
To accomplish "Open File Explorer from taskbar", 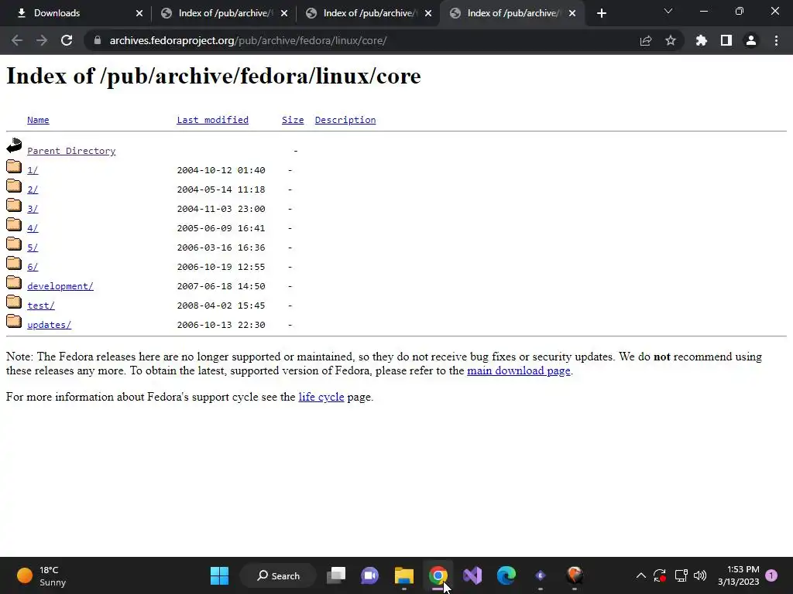I will (404, 575).
